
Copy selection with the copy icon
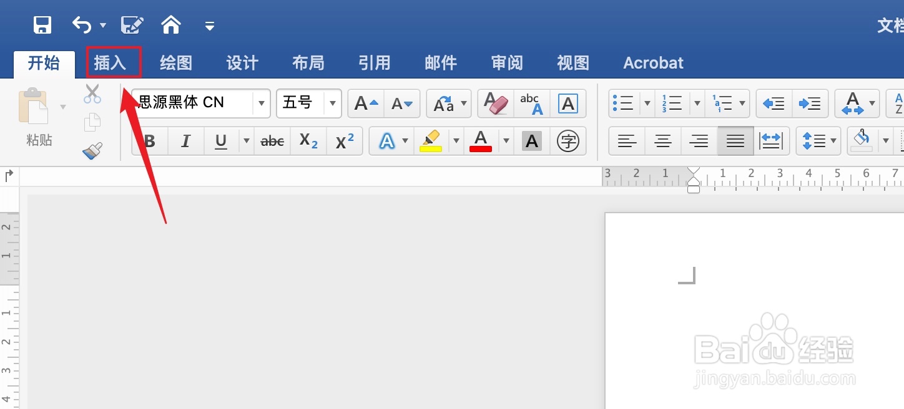(92, 122)
